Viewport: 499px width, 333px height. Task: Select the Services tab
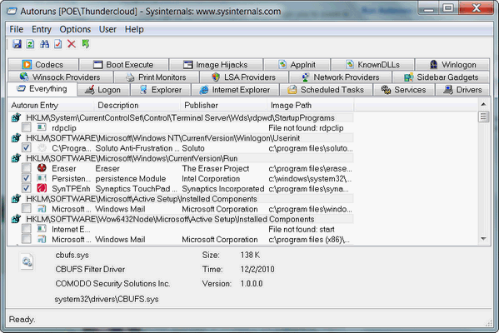point(404,90)
